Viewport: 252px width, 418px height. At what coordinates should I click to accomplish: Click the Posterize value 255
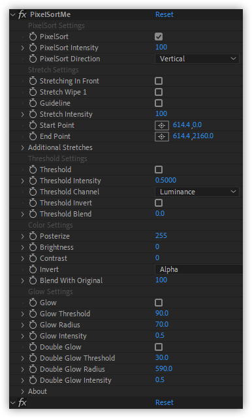pos(161,235)
